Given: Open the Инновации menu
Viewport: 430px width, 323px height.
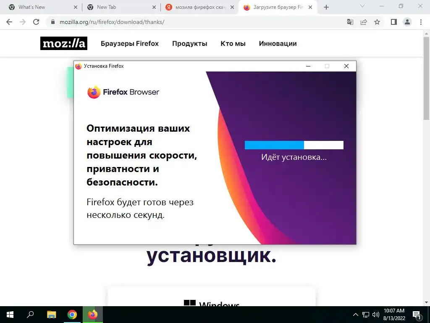Looking at the screenshot, I should click(x=278, y=43).
